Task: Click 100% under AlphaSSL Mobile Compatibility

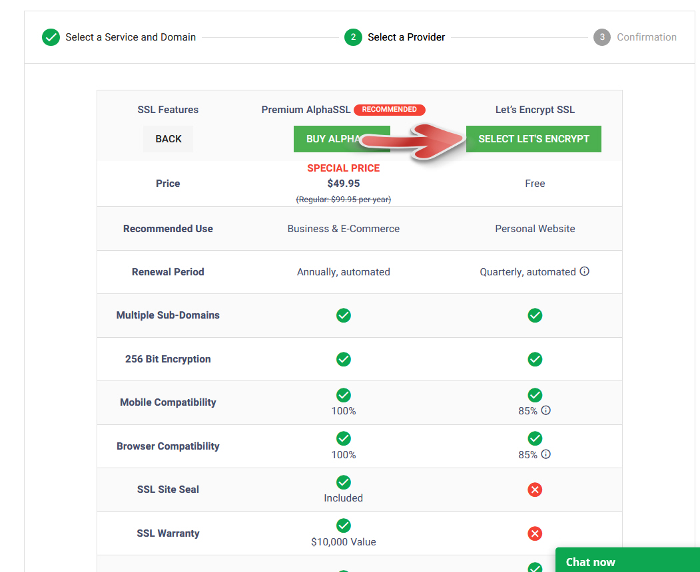Action: click(x=343, y=411)
